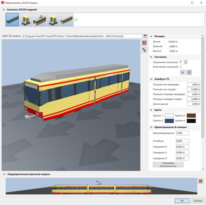Collapse the Размеры section
This screenshot has width=206, height=205.
(x=151, y=36)
